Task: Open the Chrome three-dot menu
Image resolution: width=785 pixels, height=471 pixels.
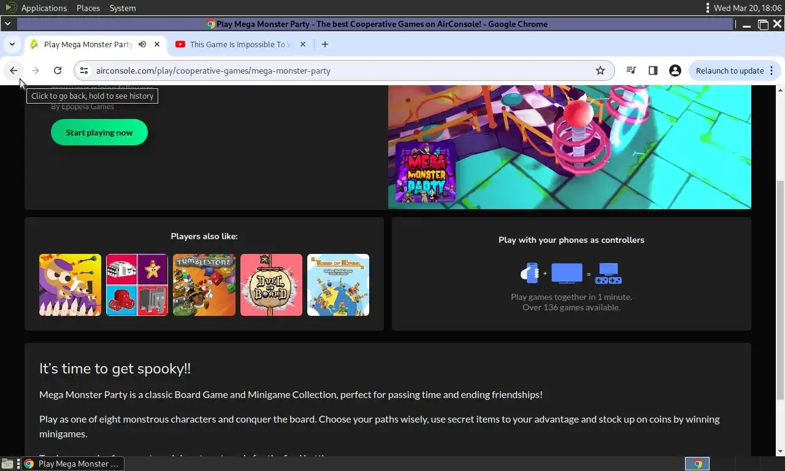Action: pyautogui.click(x=770, y=71)
